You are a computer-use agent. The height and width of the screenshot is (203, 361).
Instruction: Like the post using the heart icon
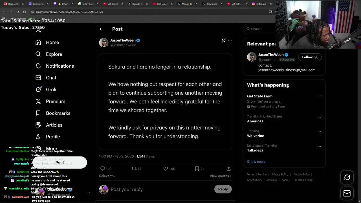point(166,169)
